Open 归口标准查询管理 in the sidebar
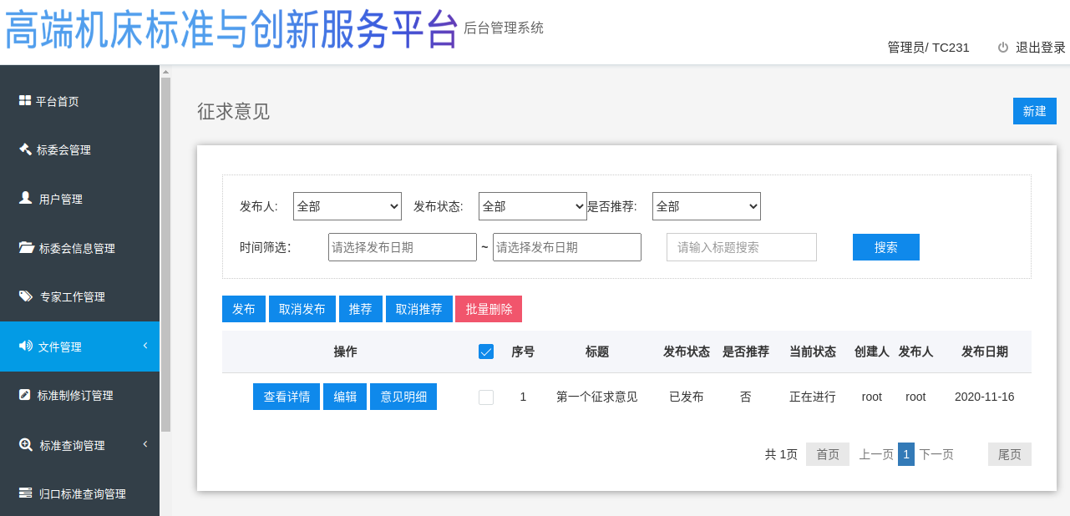 [x=82, y=493]
